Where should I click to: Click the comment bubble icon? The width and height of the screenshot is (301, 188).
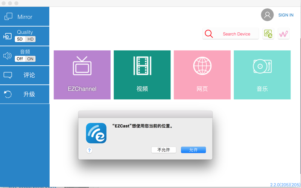pyautogui.click(x=8, y=75)
